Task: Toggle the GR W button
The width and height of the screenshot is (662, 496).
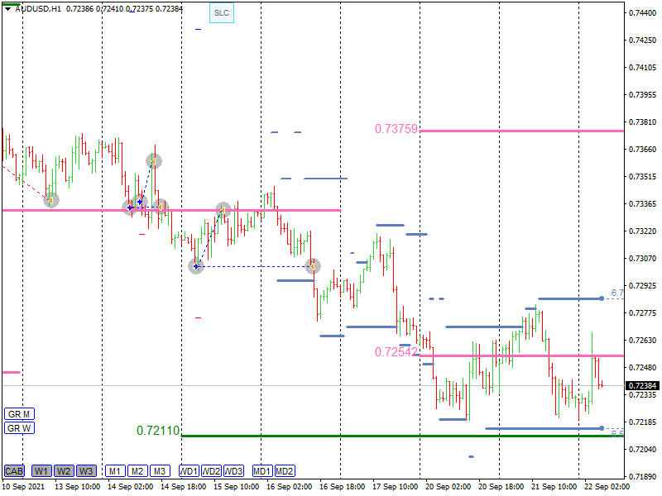Action: click(18, 428)
